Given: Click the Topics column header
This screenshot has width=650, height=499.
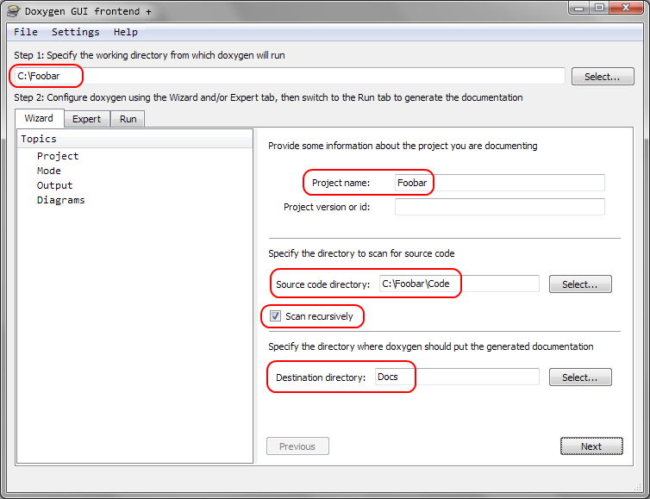Looking at the screenshot, I should click(x=134, y=139).
